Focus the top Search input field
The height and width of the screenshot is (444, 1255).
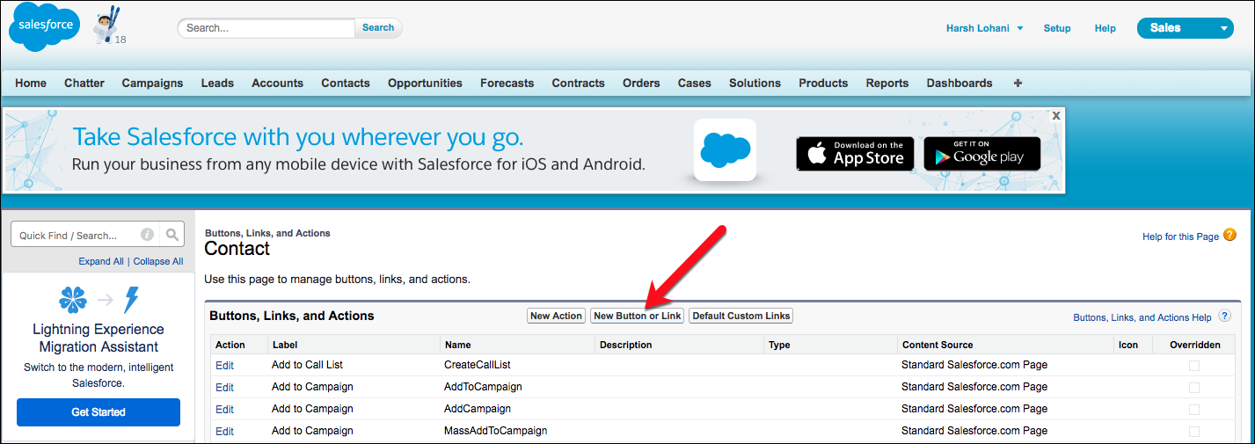click(267, 28)
